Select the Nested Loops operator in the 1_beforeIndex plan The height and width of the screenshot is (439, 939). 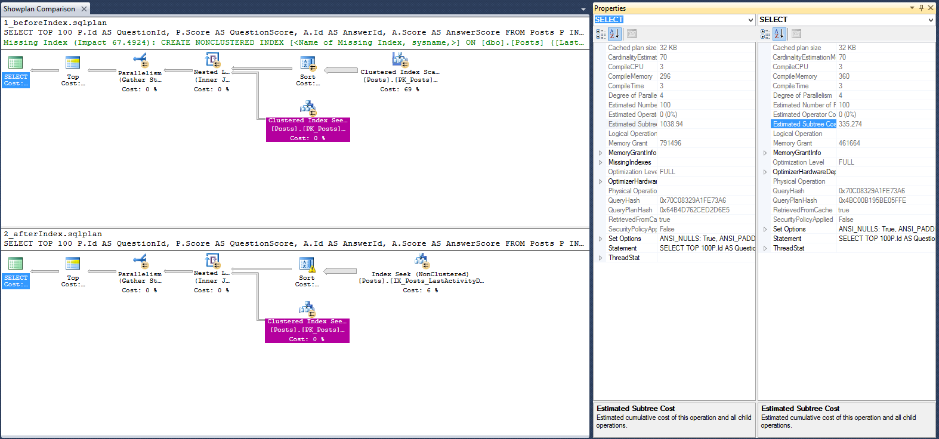(212, 72)
